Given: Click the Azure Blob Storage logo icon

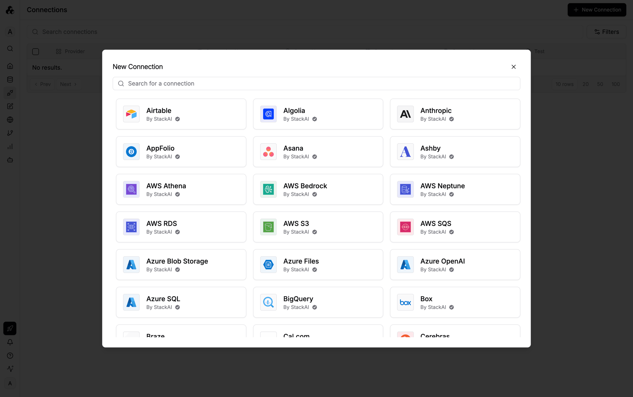Looking at the screenshot, I should pyautogui.click(x=131, y=265).
